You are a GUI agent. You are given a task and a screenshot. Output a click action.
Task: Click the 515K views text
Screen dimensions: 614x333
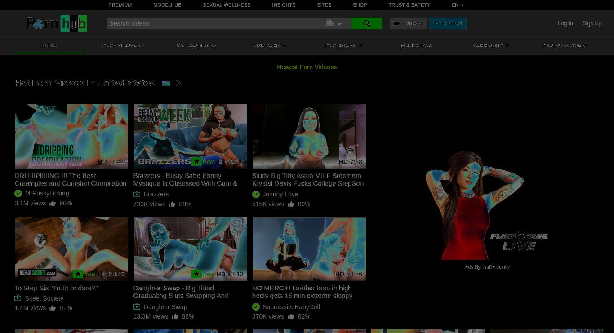point(268,204)
